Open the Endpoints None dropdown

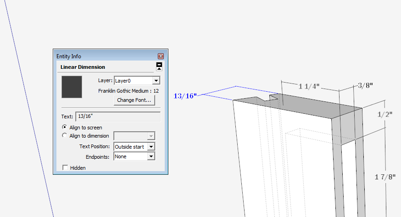tap(134, 156)
